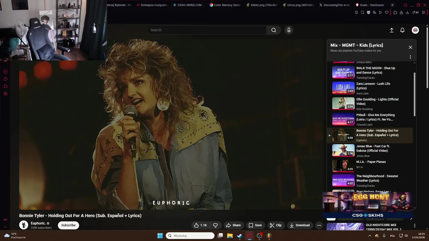Image resolution: width=429 pixels, height=241 pixels.
Task: Subscribe to the Euphoric. channel
Action: click(x=68, y=225)
